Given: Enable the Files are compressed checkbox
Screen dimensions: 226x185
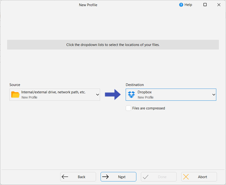Looking at the screenshot, I should [128, 108].
